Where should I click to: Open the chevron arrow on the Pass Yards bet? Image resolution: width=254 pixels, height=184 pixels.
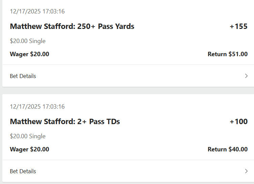pyautogui.click(x=246, y=76)
